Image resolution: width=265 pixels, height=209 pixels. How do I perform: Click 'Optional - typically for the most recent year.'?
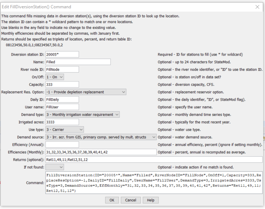(x=194, y=122)
